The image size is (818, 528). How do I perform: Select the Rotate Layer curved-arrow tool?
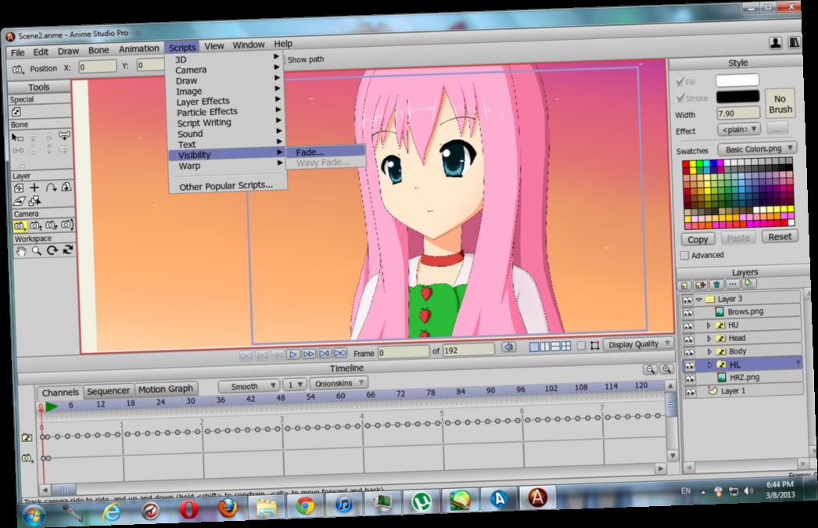point(51,187)
